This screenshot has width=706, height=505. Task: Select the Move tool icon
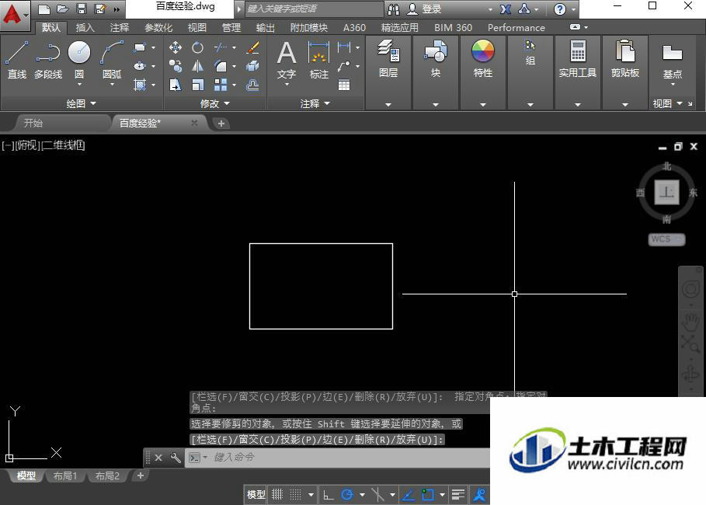176,47
